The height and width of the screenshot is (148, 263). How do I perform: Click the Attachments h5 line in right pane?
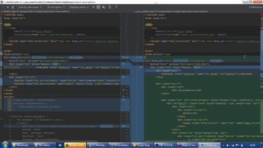tap(186, 90)
